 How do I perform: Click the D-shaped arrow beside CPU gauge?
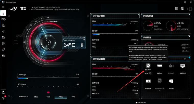tap(16, 42)
